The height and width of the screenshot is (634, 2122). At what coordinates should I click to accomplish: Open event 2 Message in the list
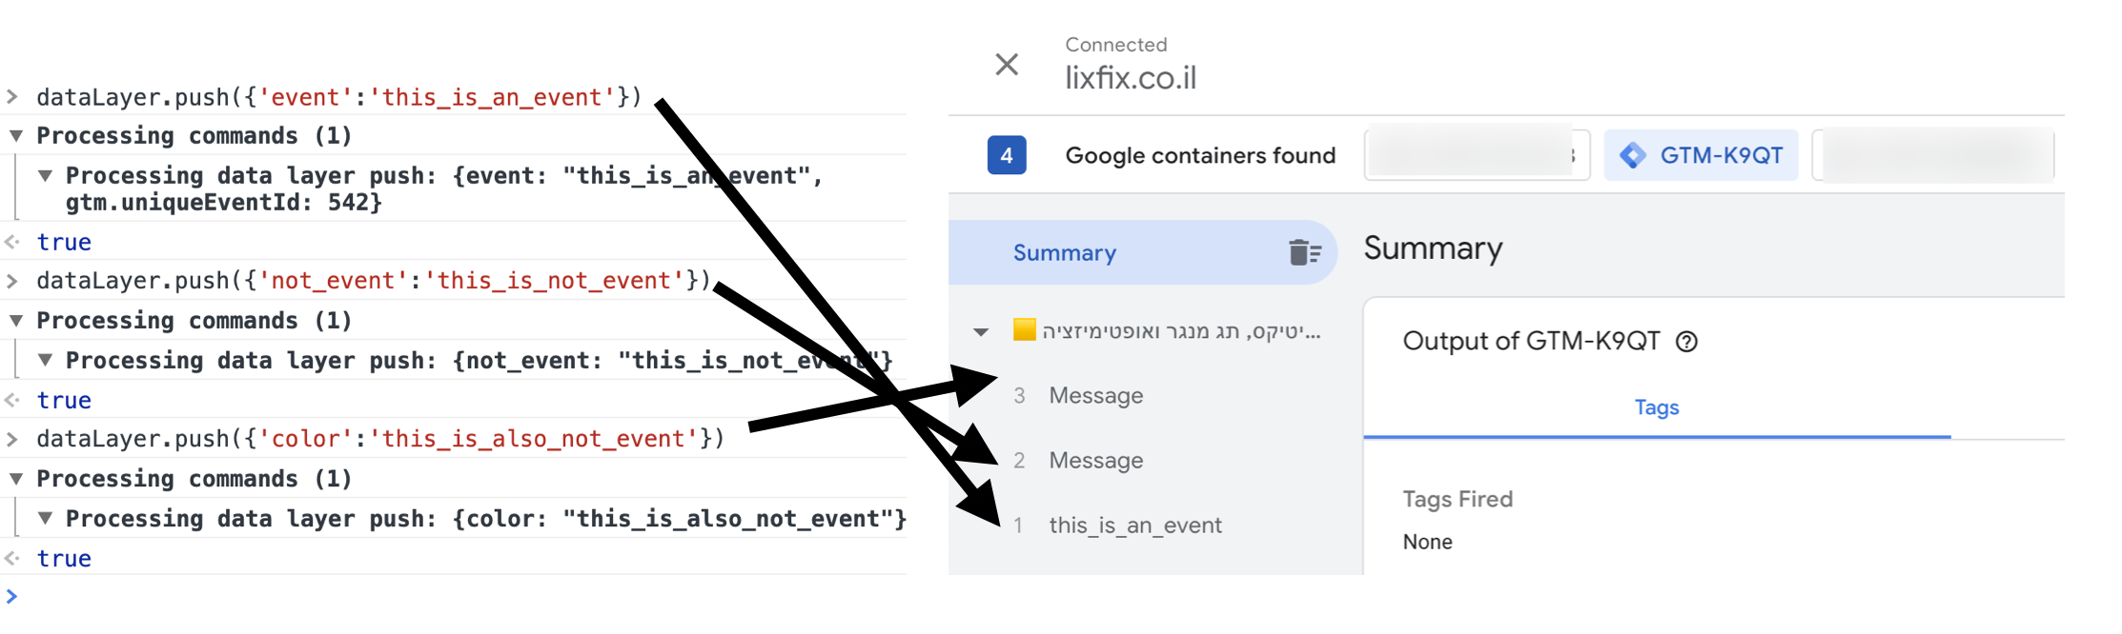pyautogui.click(x=1153, y=460)
